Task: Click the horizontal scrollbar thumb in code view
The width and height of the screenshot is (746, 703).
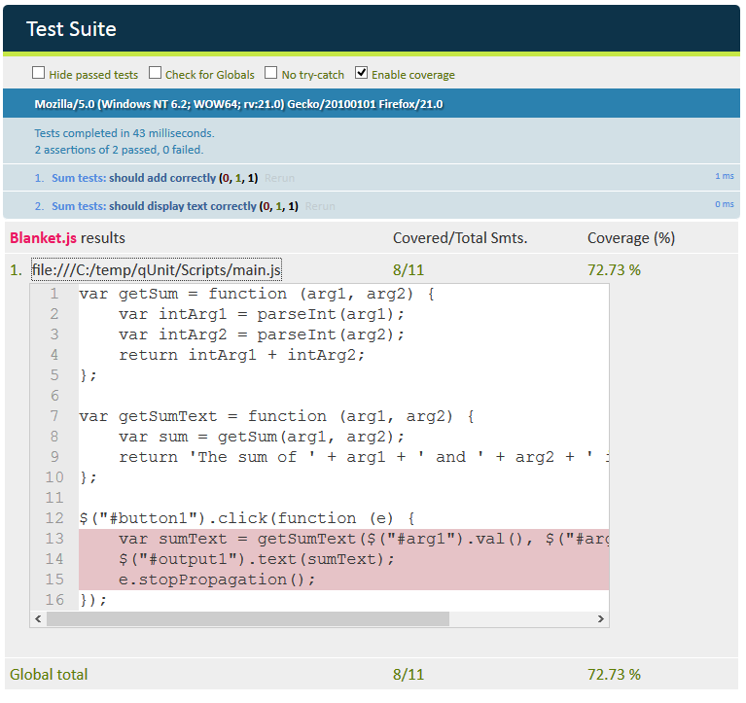Action: coord(248,618)
